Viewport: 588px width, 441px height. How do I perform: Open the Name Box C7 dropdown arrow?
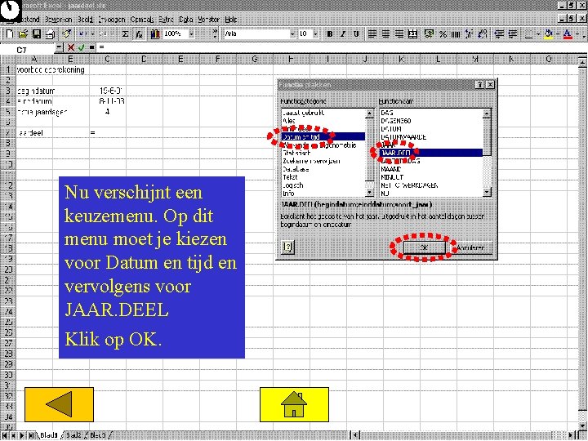[x=60, y=47]
